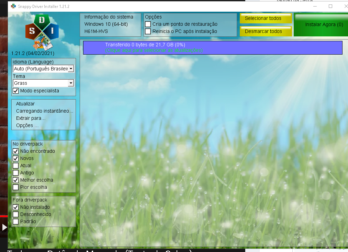Image resolution: width=348 pixels, height=252 pixels.
Task: Uncheck the 'Novos' driver filter
Action: (15, 158)
